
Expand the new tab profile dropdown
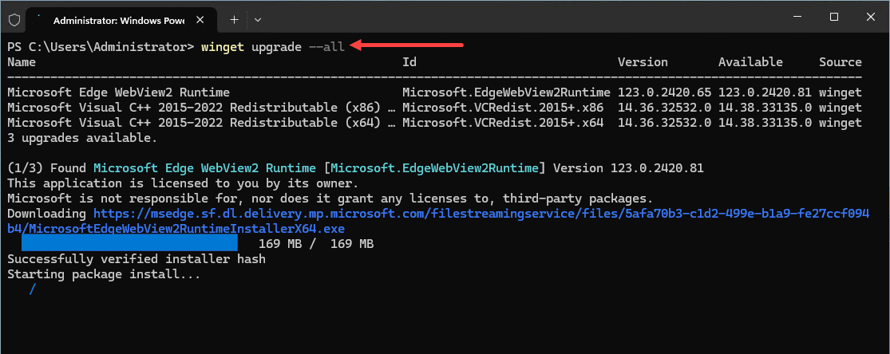[x=258, y=20]
